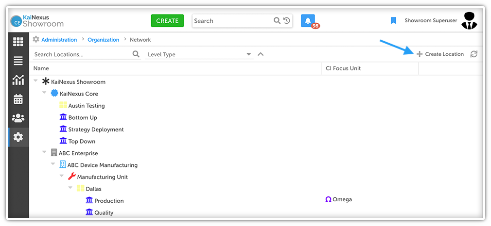Screen dimensions: 491x226
Task: Collapse the KaiNexus Showroom tree node
Action: click(35, 81)
